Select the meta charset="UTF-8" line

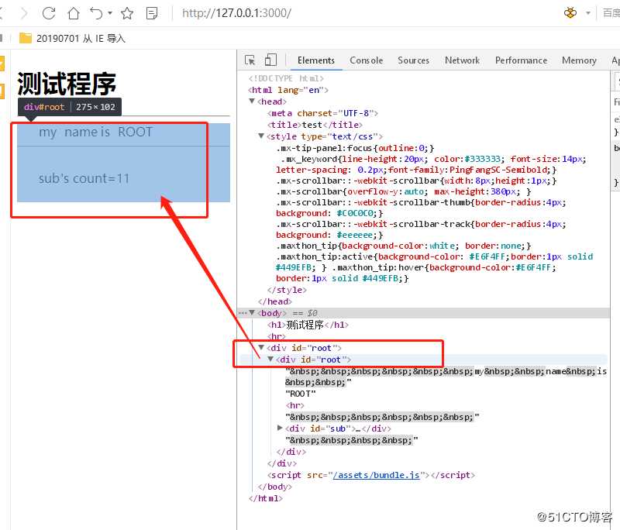pyautogui.click(x=322, y=113)
